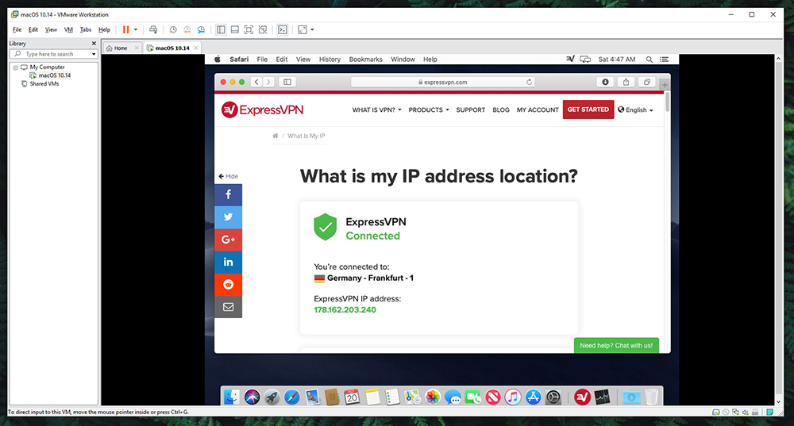
Task: Click the Safari address bar
Action: [x=442, y=82]
